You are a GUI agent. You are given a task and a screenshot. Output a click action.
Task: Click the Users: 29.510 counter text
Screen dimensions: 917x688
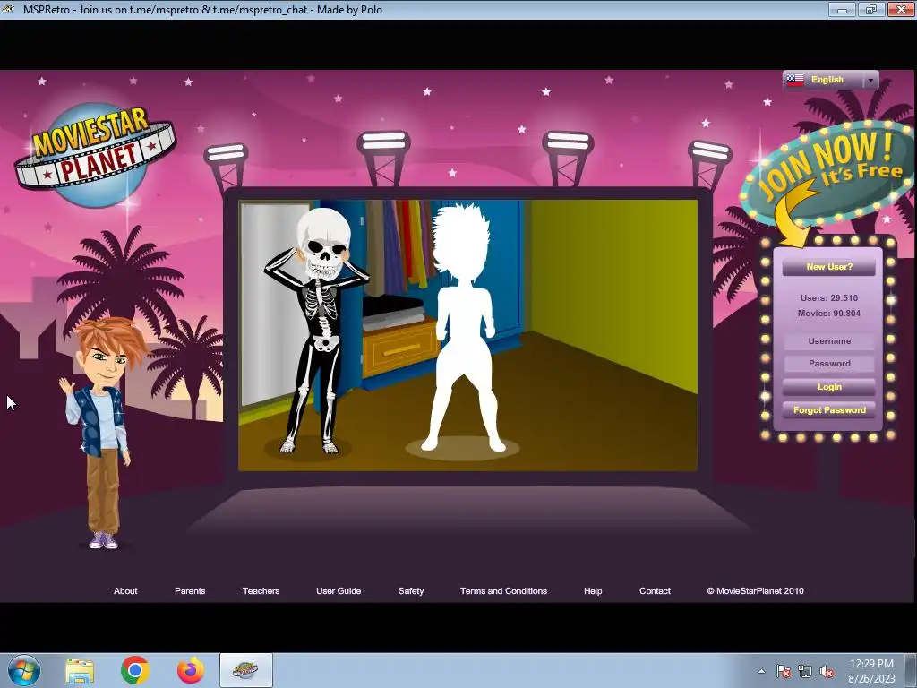829,297
